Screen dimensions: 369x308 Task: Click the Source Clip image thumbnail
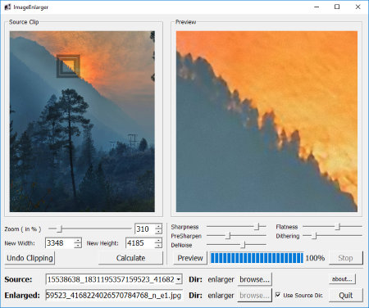82,121
